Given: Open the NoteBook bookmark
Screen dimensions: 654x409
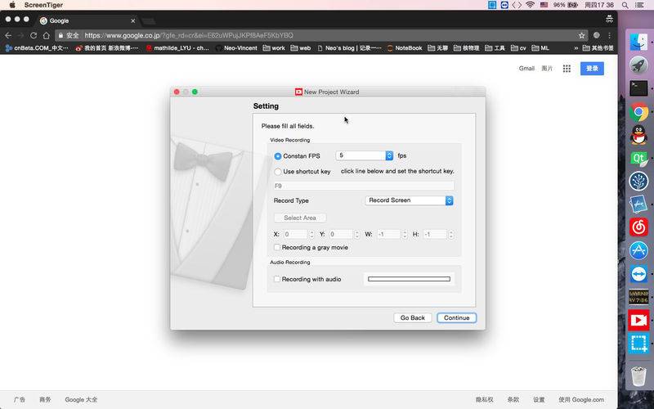Looking at the screenshot, I should click(x=405, y=48).
